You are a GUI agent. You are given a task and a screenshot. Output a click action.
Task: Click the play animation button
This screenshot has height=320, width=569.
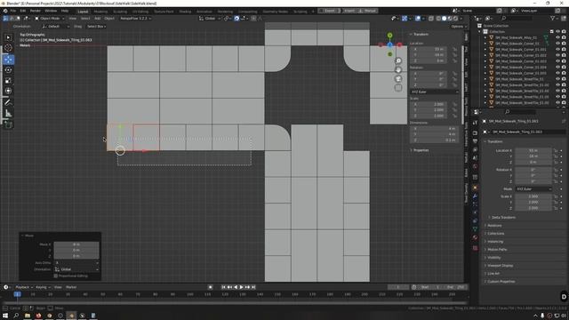[x=241, y=287]
